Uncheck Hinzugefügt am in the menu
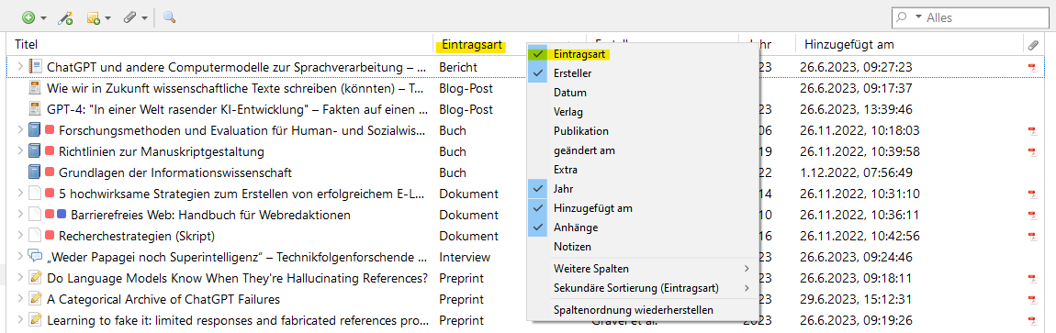The width and height of the screenshot is (1056, 333). click(643, 208)
